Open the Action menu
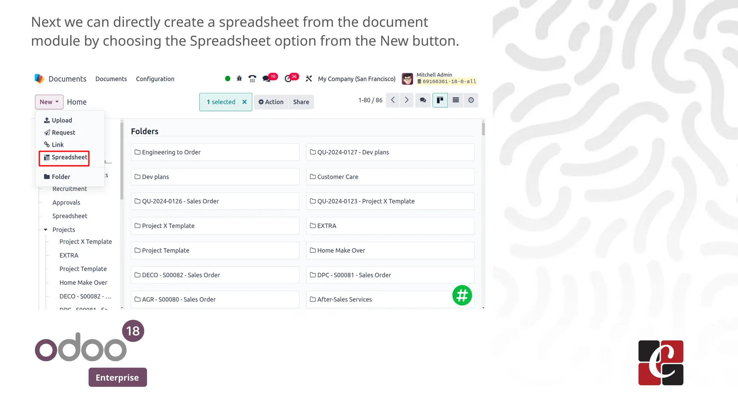 [x=271, y=102]
